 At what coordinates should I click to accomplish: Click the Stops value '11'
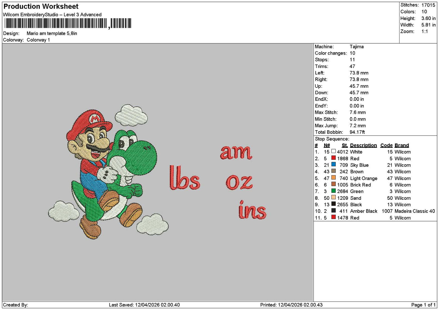coord(352,60)
